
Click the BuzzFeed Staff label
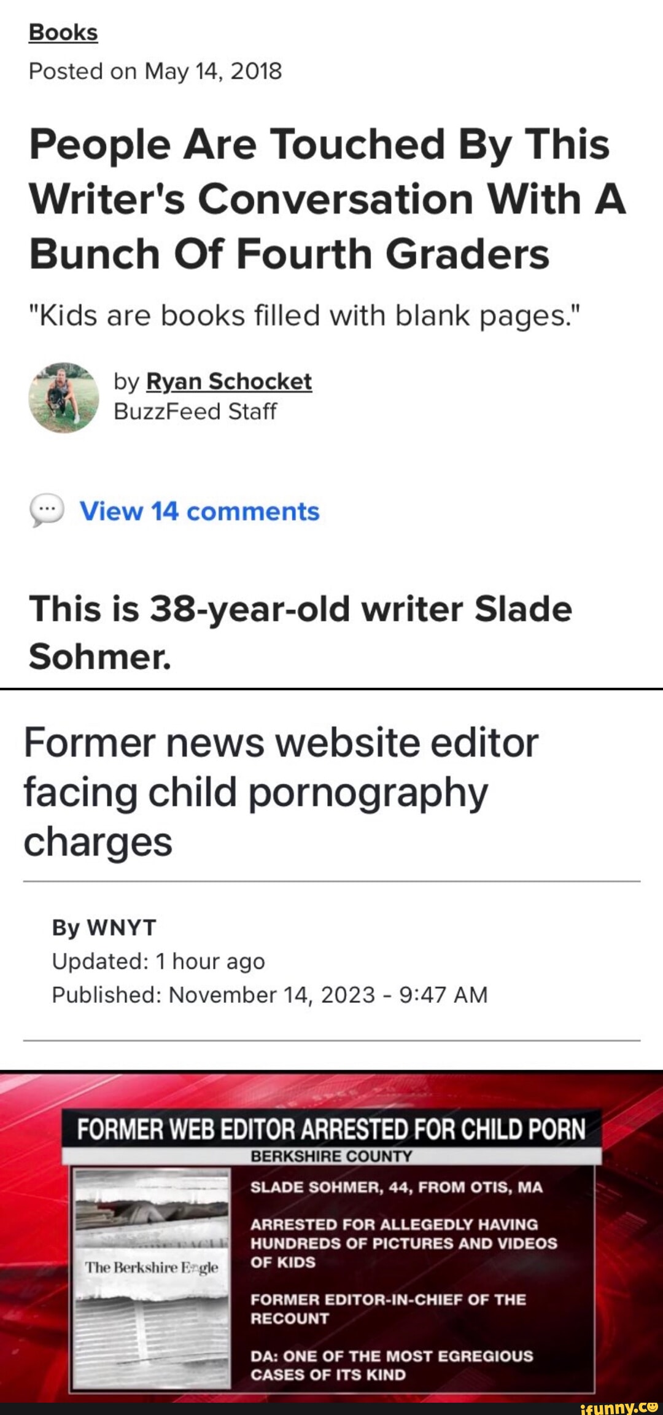point(195,411)
